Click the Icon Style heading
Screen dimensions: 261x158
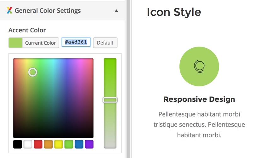pyautogui.click(x=174, y=12)
